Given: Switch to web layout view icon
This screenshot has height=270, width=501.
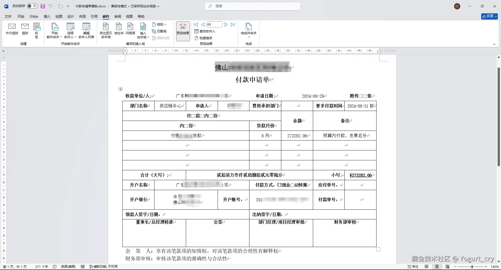Looking at the screenshot, I should click(x=447, y=267).
